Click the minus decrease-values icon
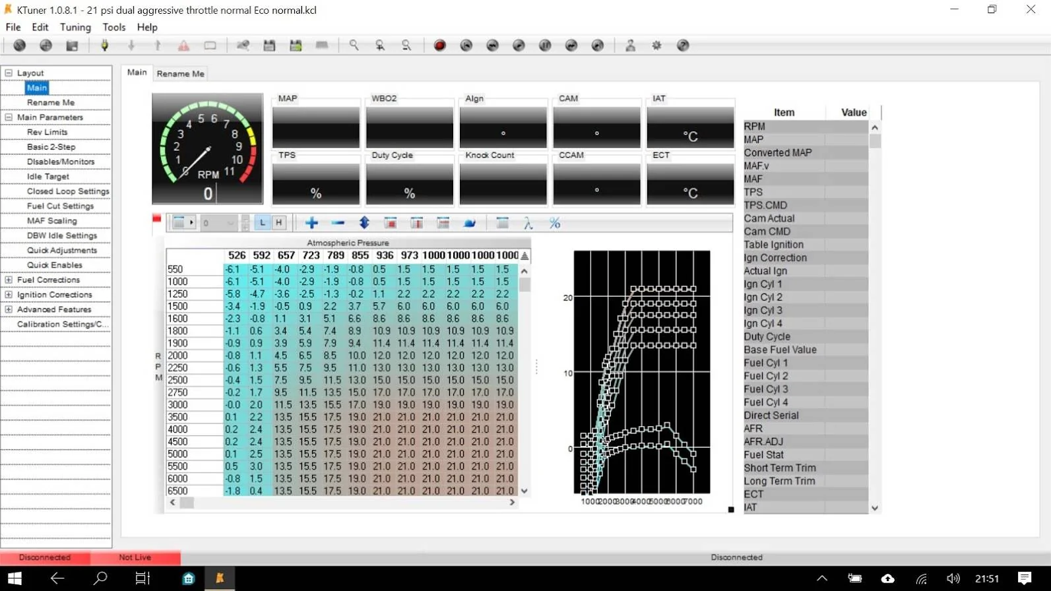This screenshot has width=1051, height=591. click(x=338, y=223)
